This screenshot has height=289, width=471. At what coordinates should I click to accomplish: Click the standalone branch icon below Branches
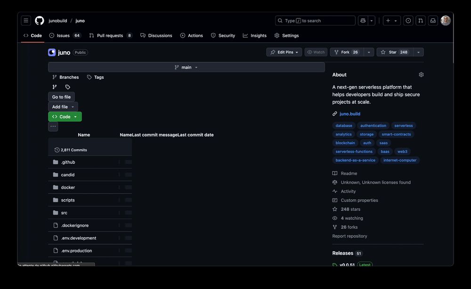(x=54, y=87)
